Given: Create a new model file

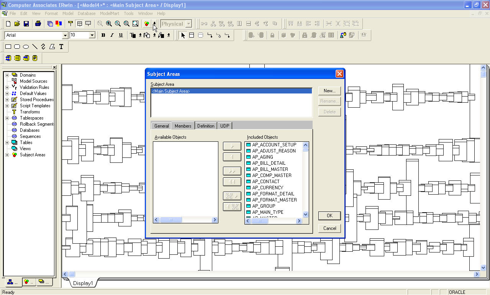Looking at the screenshot, I should [8, 23].
